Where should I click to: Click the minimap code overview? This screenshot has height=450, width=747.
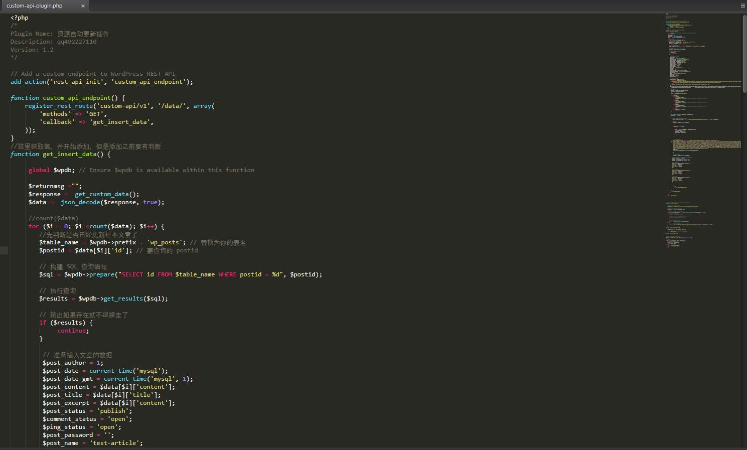[703, 130]
